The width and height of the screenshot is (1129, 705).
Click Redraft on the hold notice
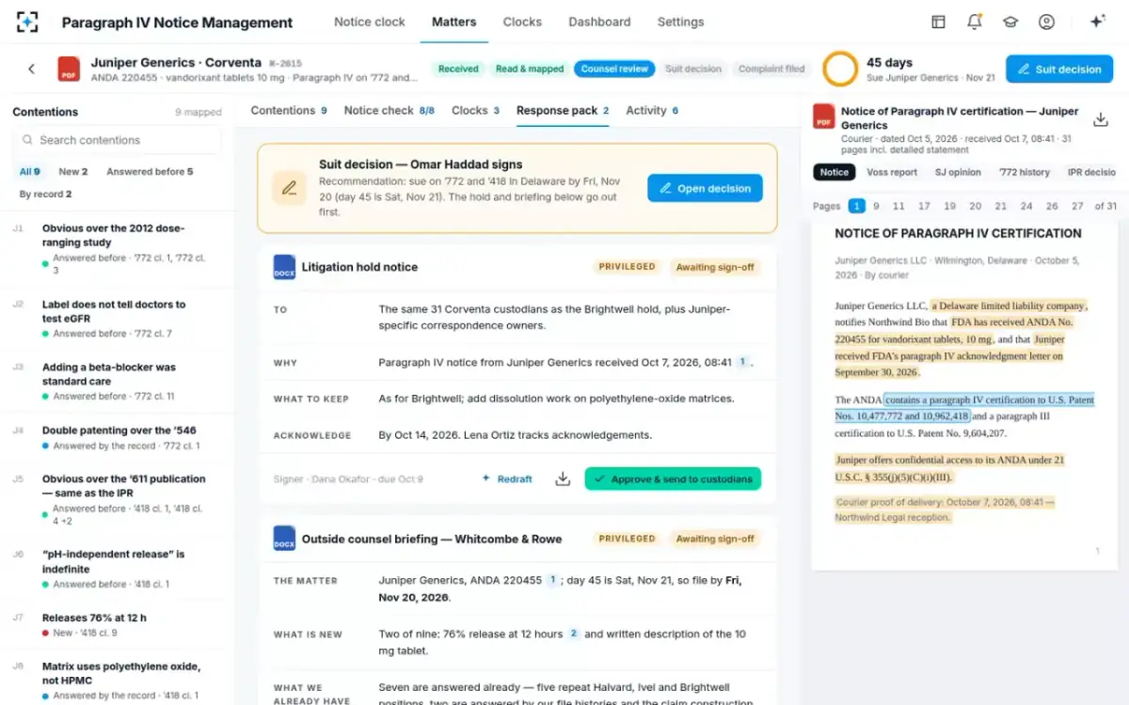click(507, 478)
